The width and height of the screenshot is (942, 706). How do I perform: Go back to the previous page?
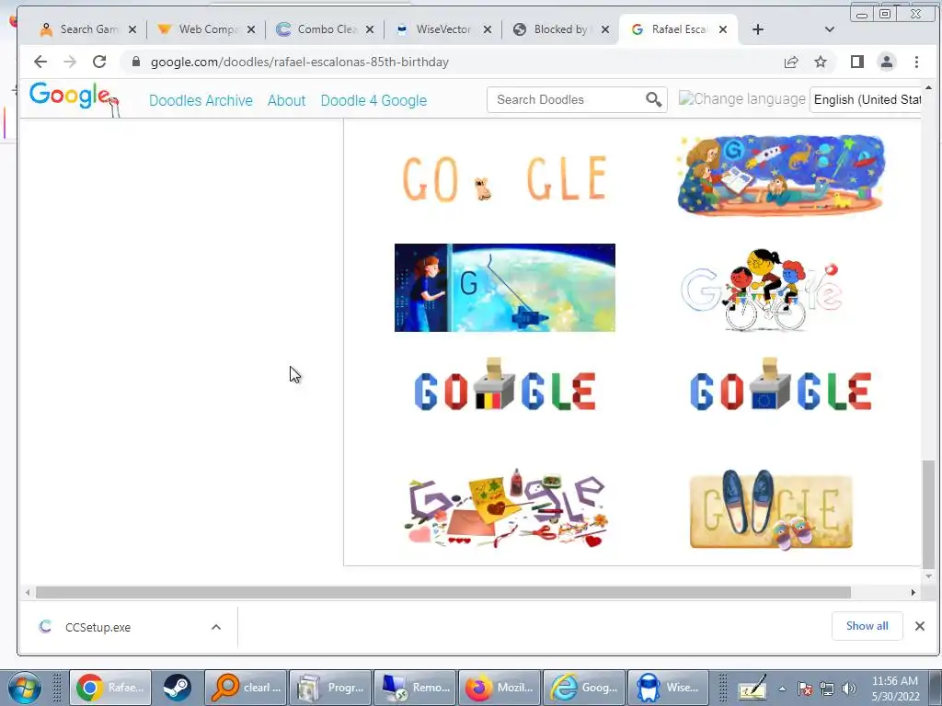tap(40, 62)
